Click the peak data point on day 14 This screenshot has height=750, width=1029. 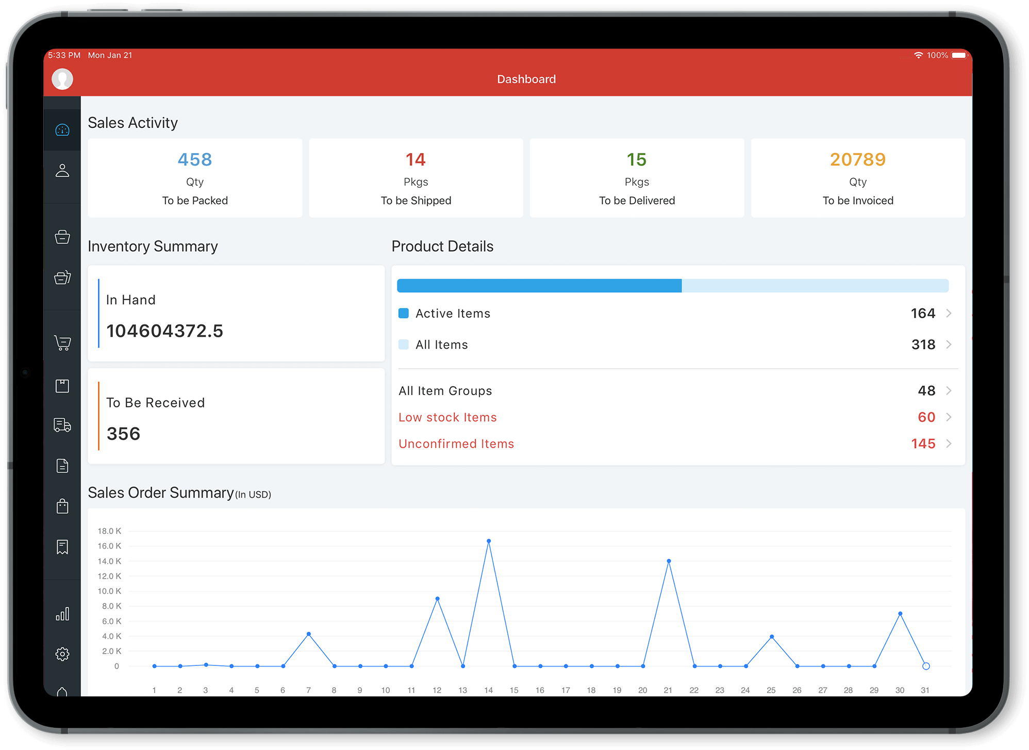488,541
